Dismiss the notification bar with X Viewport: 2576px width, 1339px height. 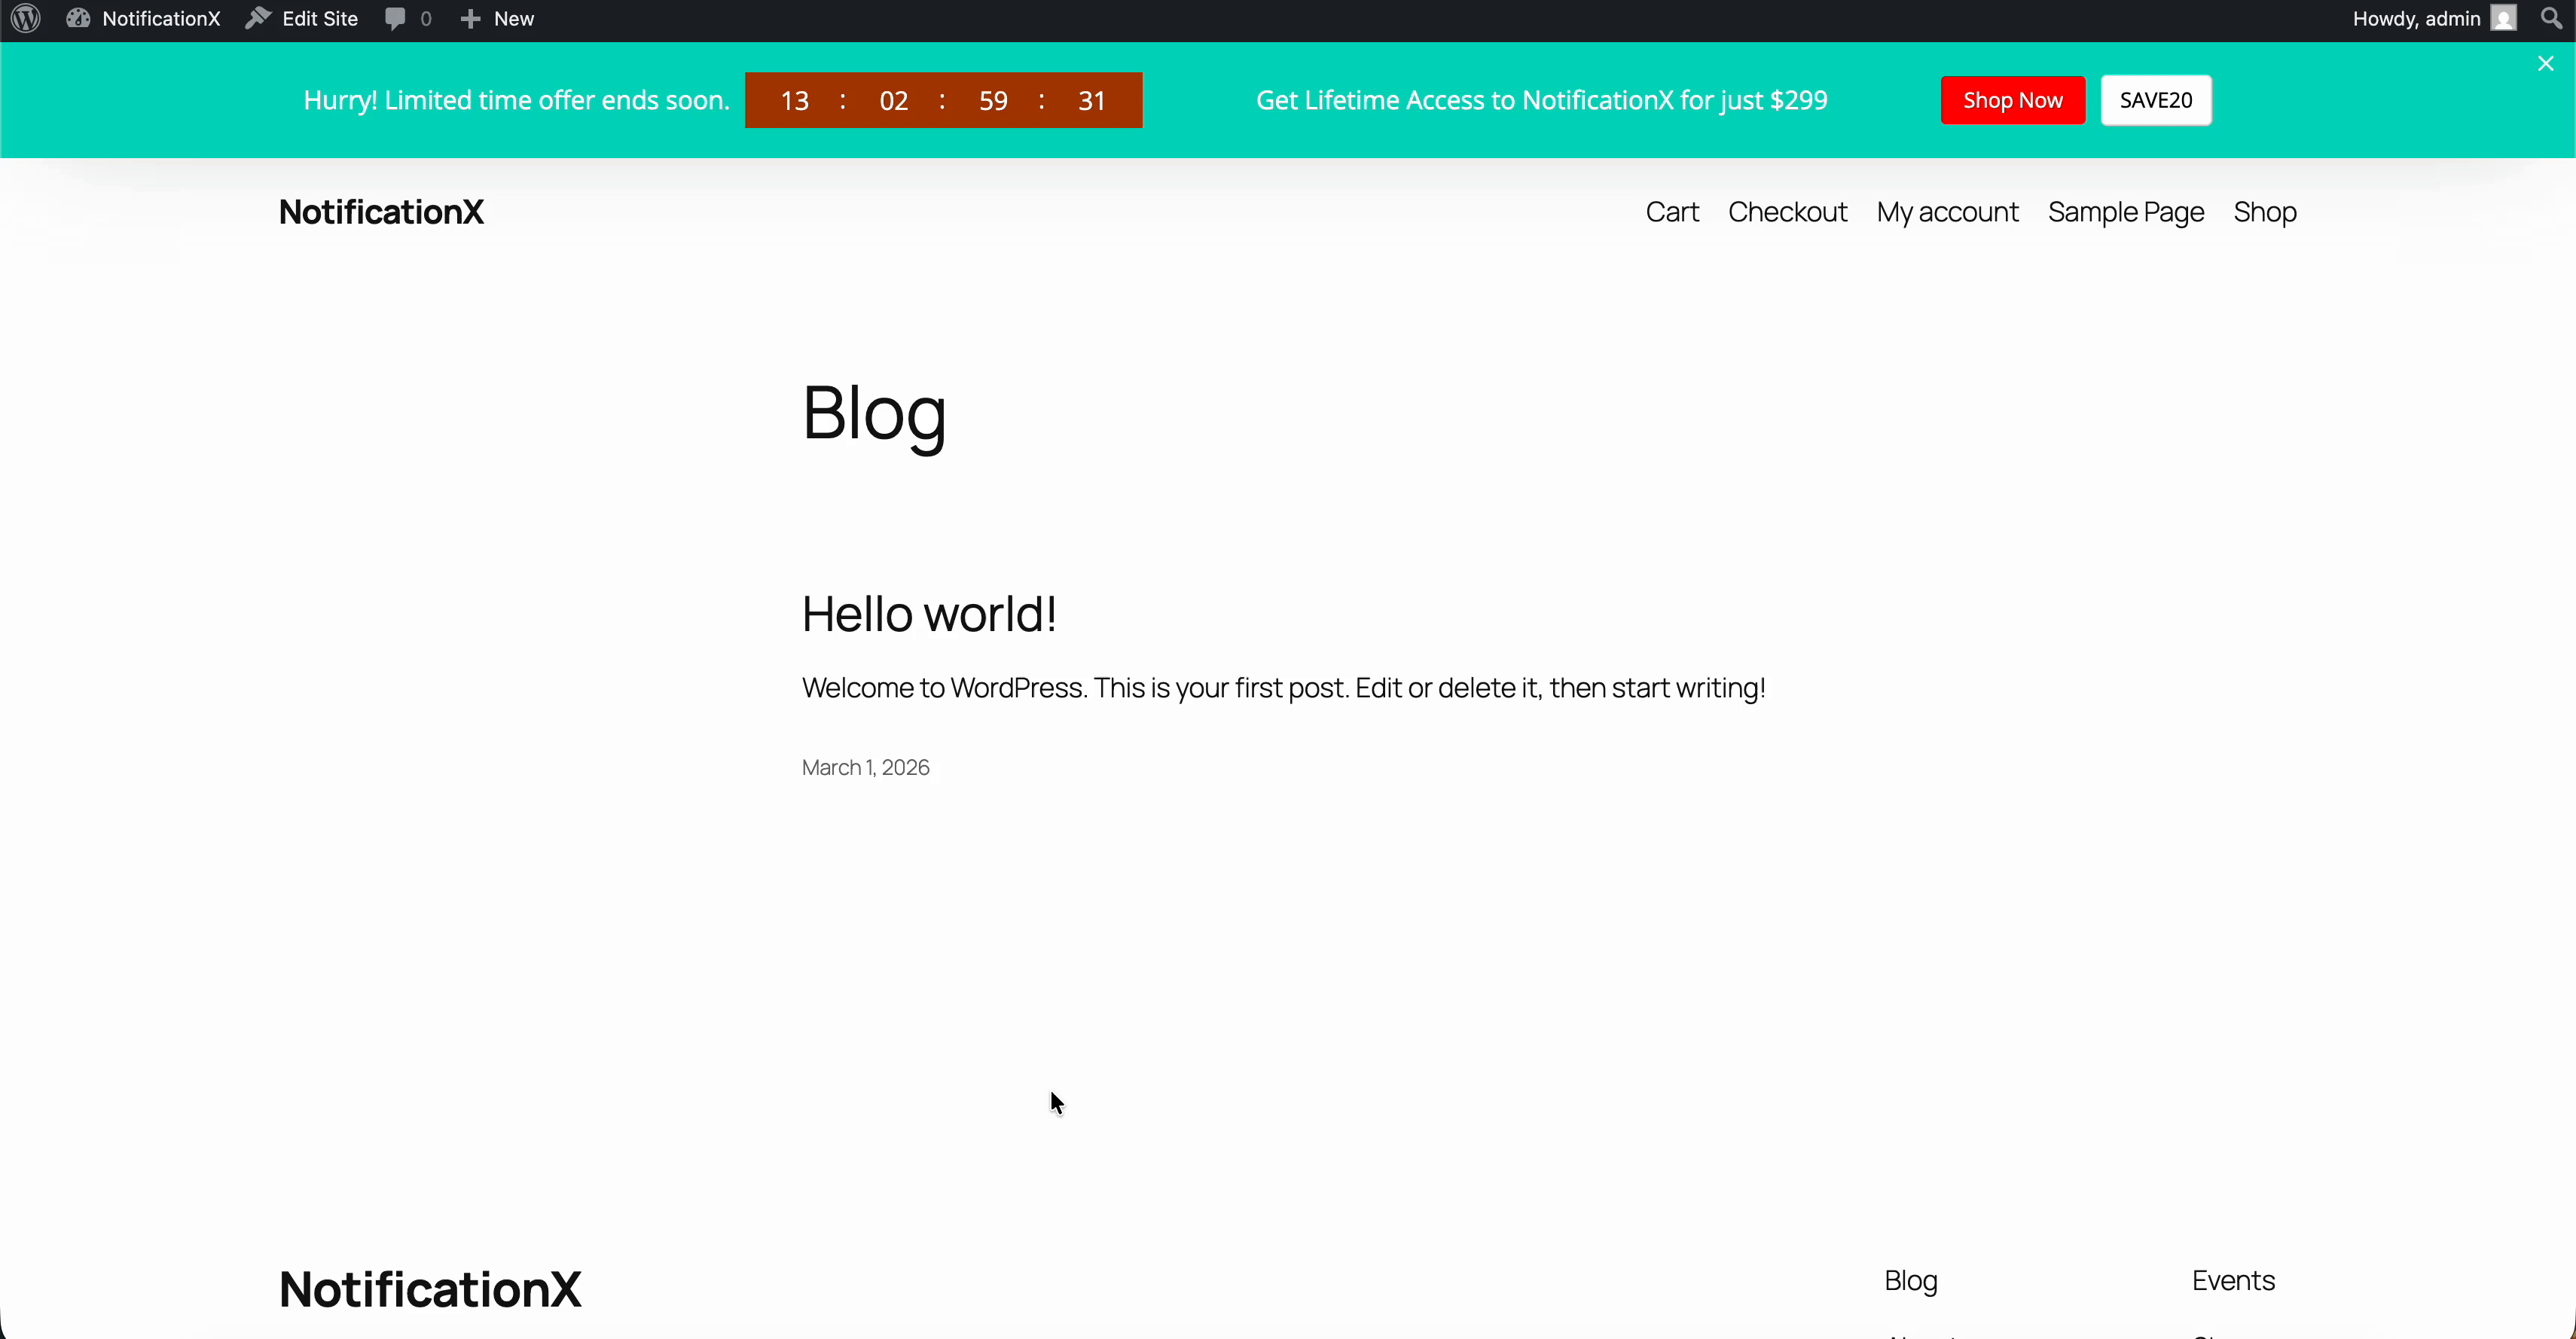(2546, 64)
